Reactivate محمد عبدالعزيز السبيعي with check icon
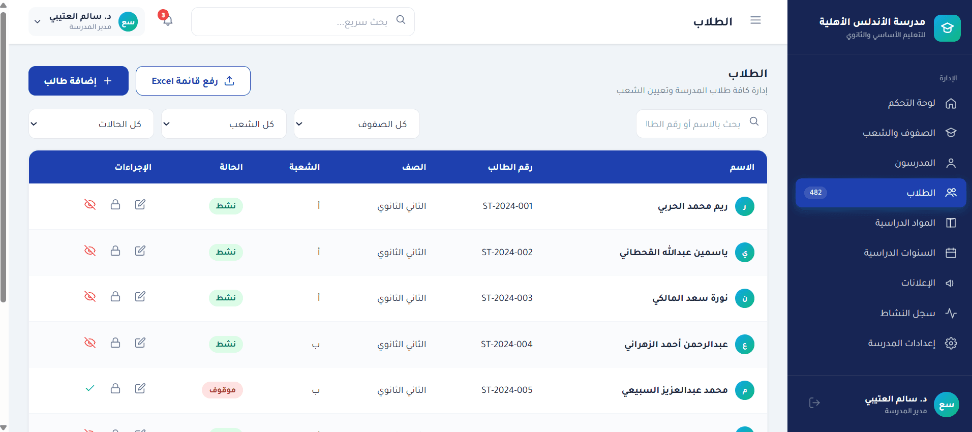This screenshot has height=432, width=972. coord(90,388)
